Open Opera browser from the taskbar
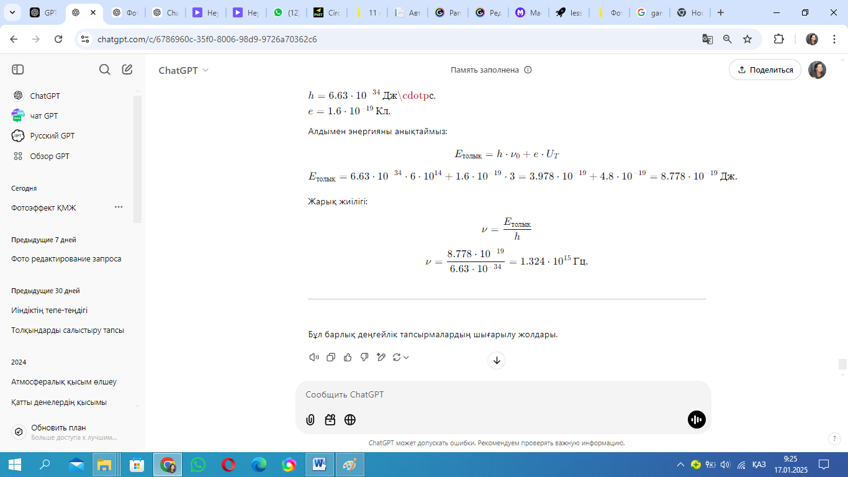848x477 pixels. [228, 465]
